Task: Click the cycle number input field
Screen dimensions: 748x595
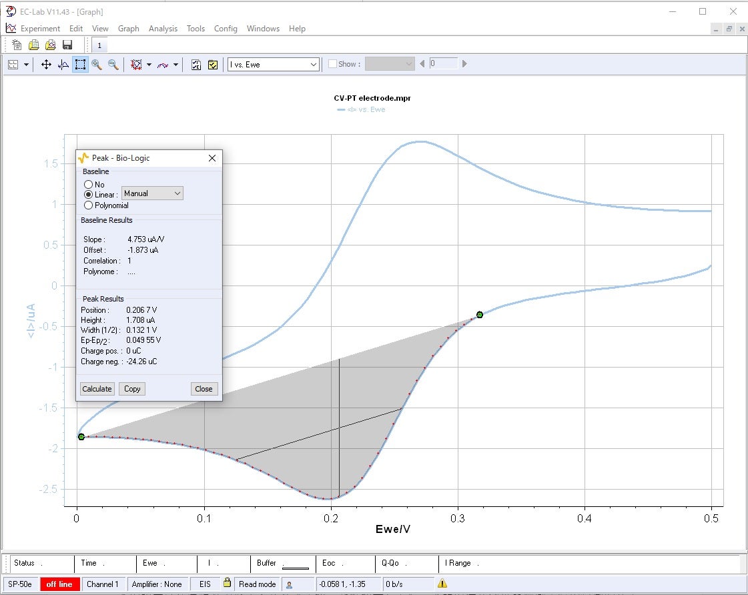Action: [x=444, y=63]
